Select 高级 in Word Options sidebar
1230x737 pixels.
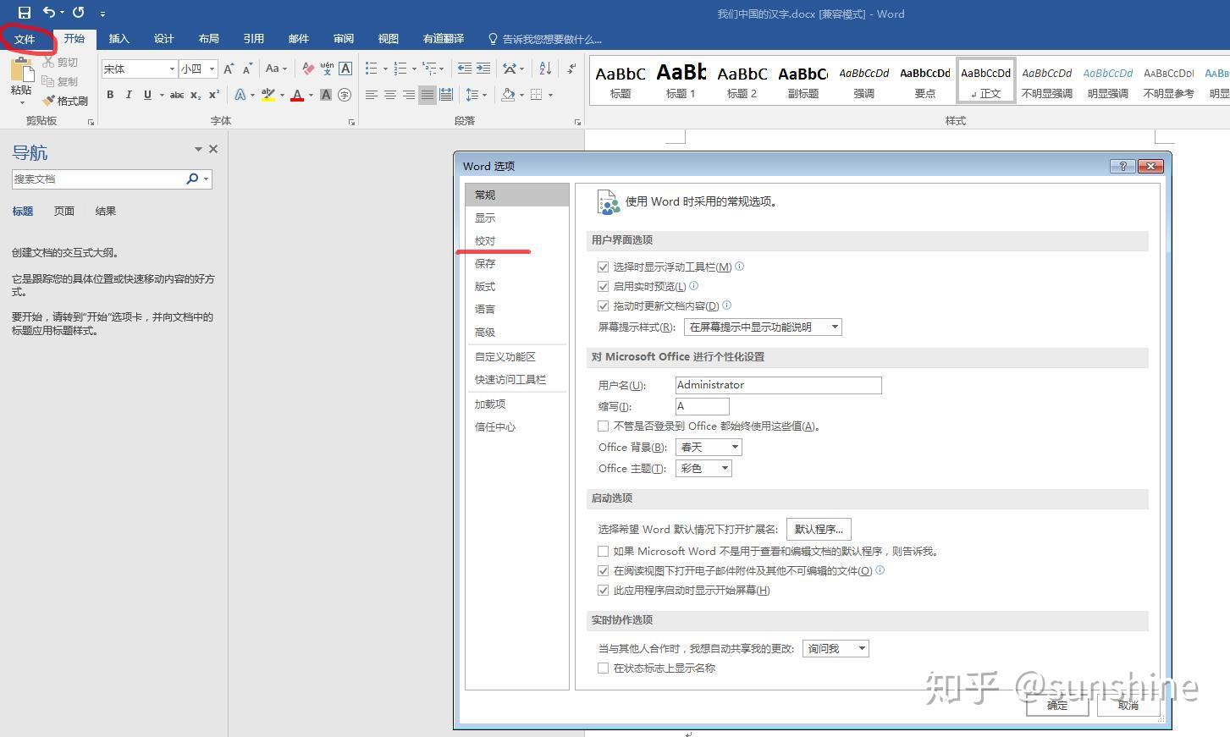tap(485, 333)
